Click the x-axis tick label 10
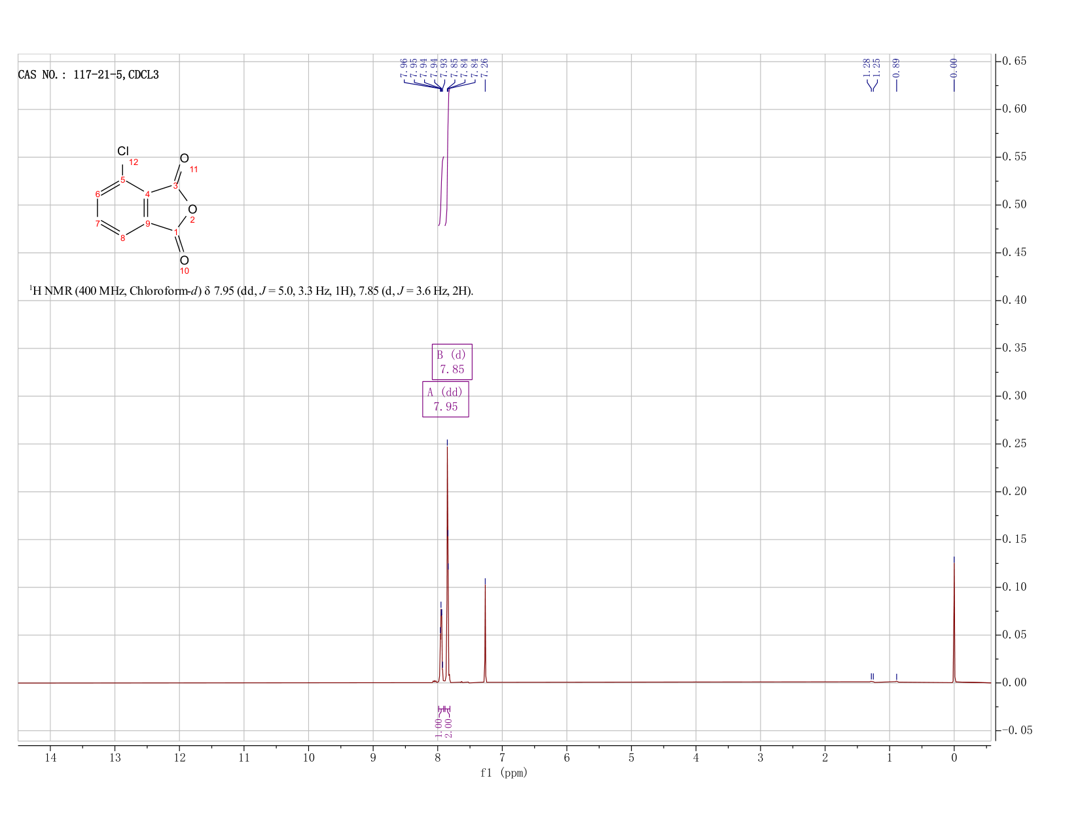The image size is (1080, 835). (x=309, y=758)
